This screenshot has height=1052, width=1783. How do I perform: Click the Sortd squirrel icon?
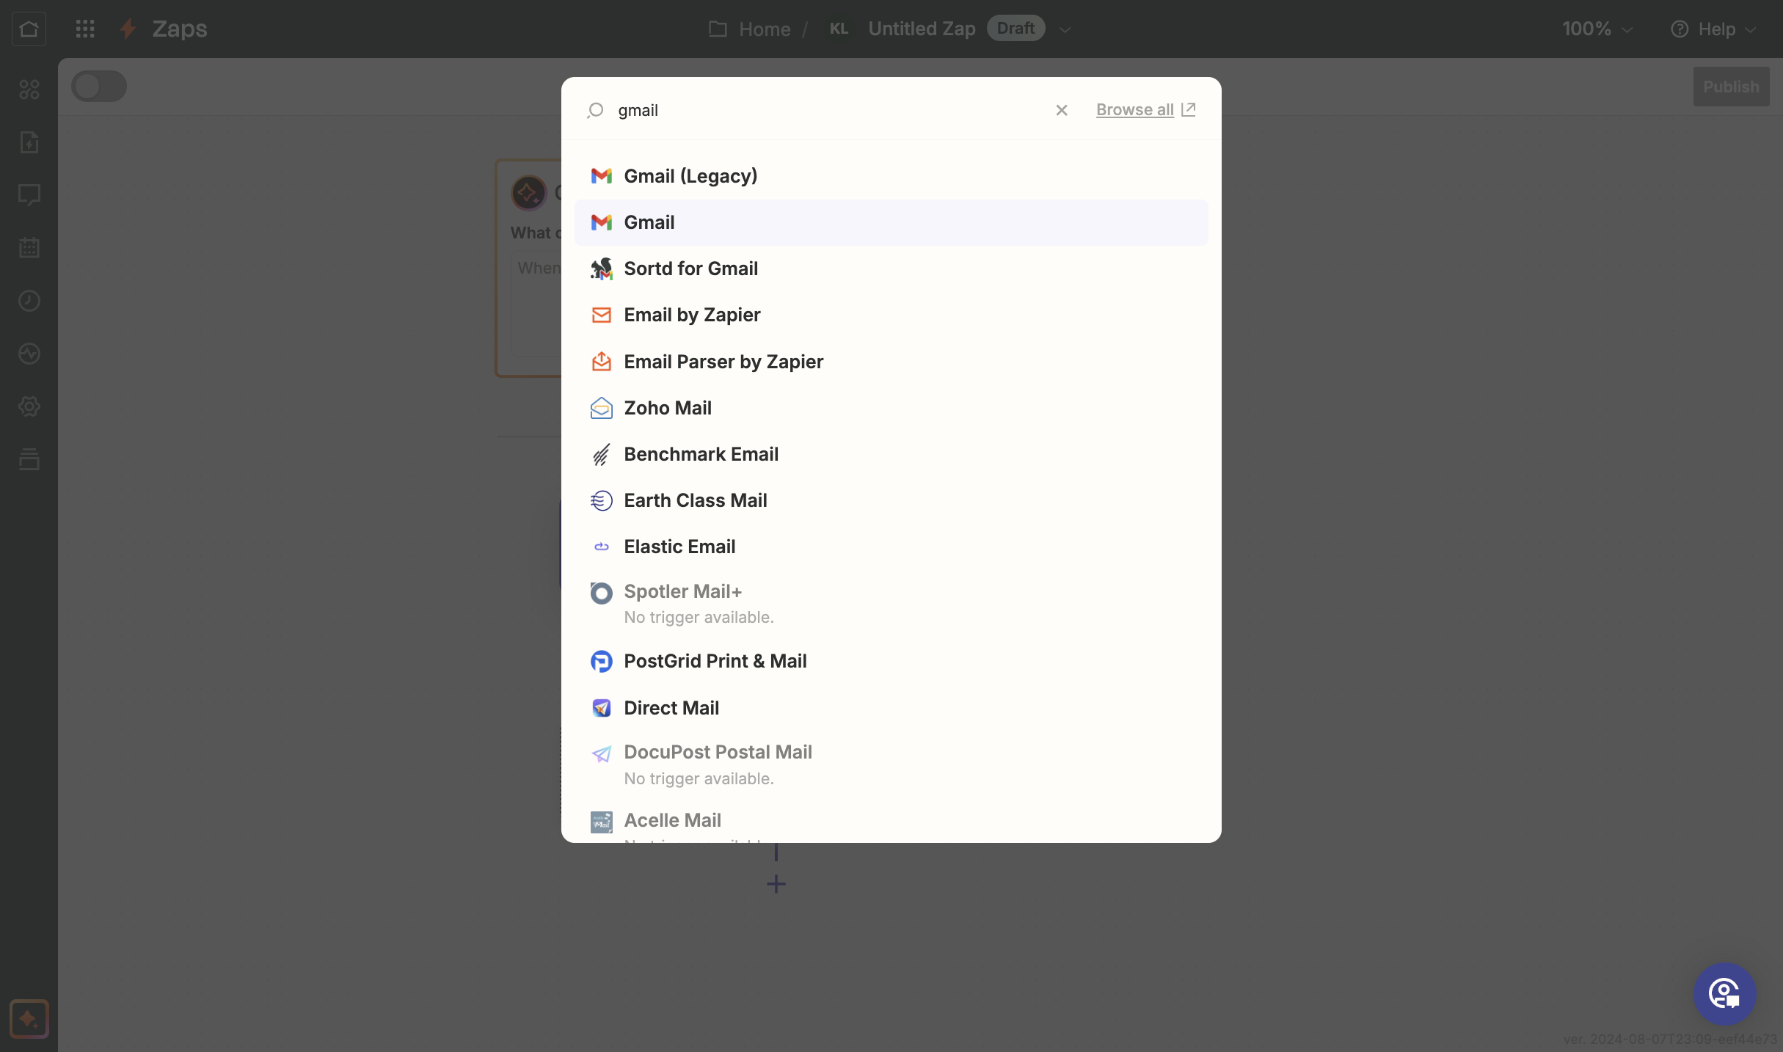coord(601,269)
